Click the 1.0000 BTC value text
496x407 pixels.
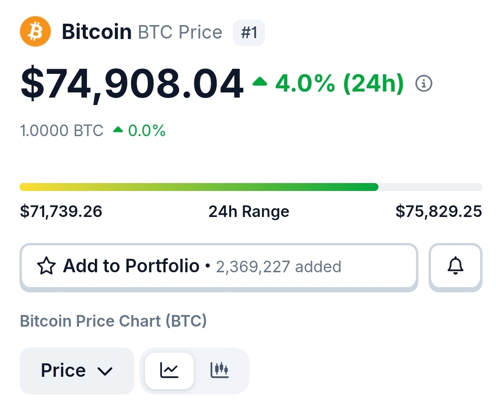pyautogui.click(x=61, y=131)
